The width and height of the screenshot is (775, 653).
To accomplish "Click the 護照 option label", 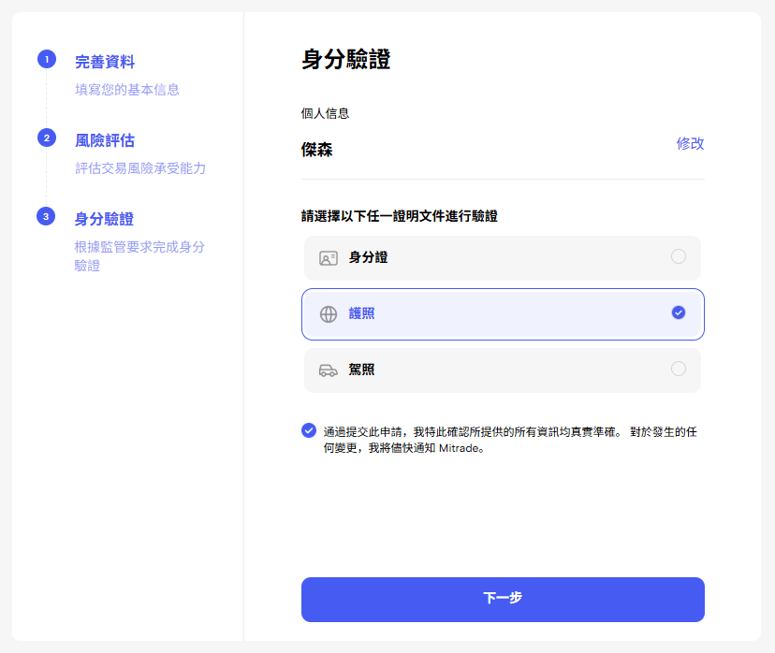I will pos(362,314).
